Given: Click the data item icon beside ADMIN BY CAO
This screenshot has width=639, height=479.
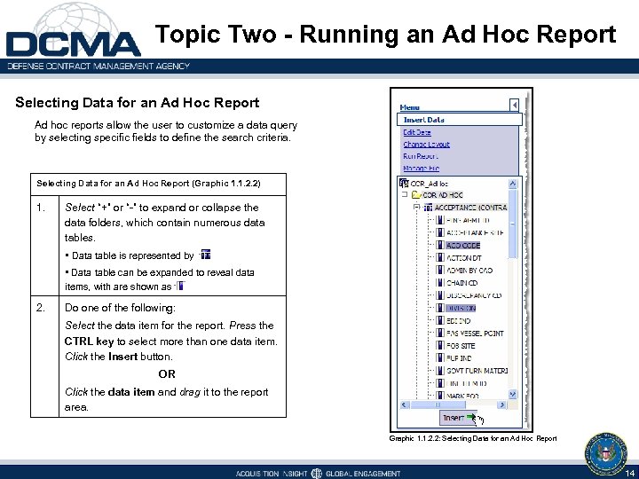Looking at the screenshot, I should (x=440, y=270).
